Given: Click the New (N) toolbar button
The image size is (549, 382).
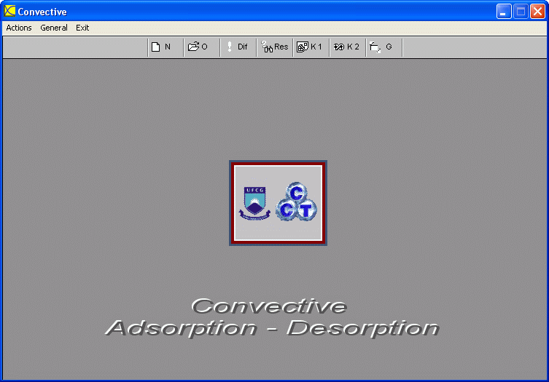Looking at the screenshot, I should click(x=166, y=47).
